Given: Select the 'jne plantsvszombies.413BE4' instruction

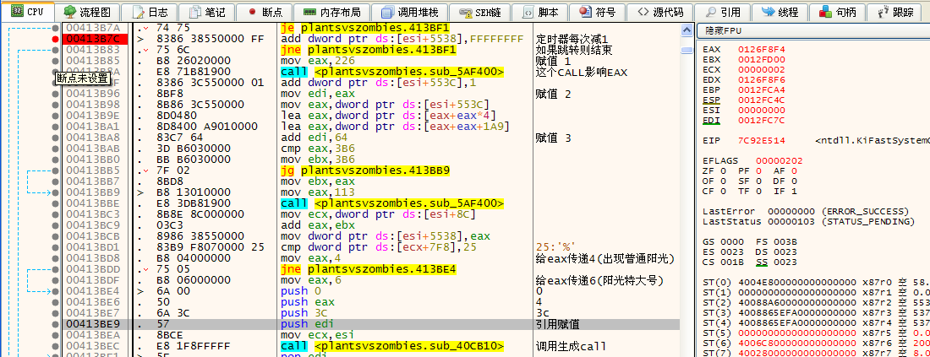Looking at the screenshot, I should [369, 269].
